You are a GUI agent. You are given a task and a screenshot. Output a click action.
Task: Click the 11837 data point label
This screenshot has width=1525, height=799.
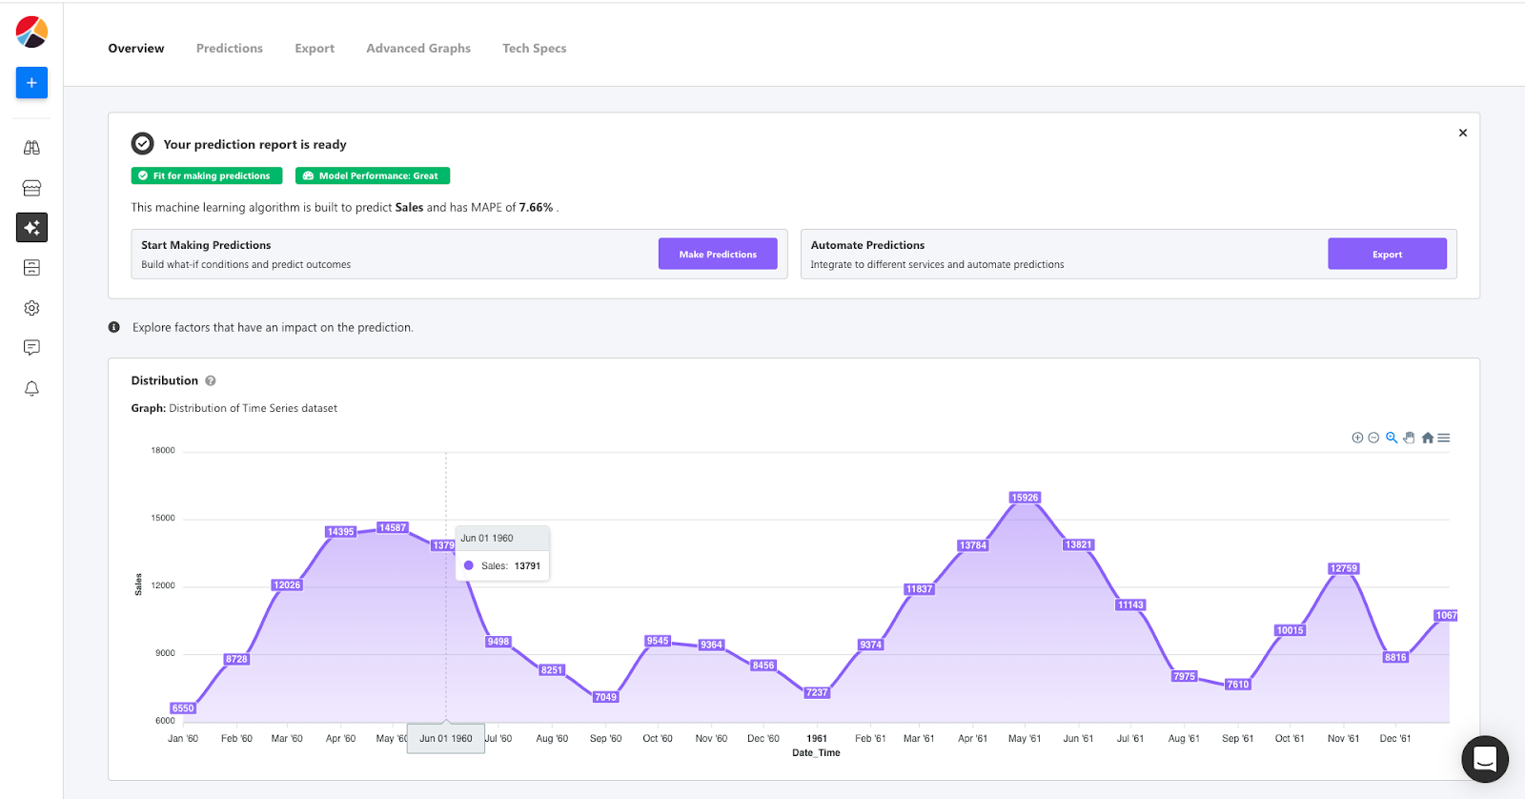click(919, 589)
